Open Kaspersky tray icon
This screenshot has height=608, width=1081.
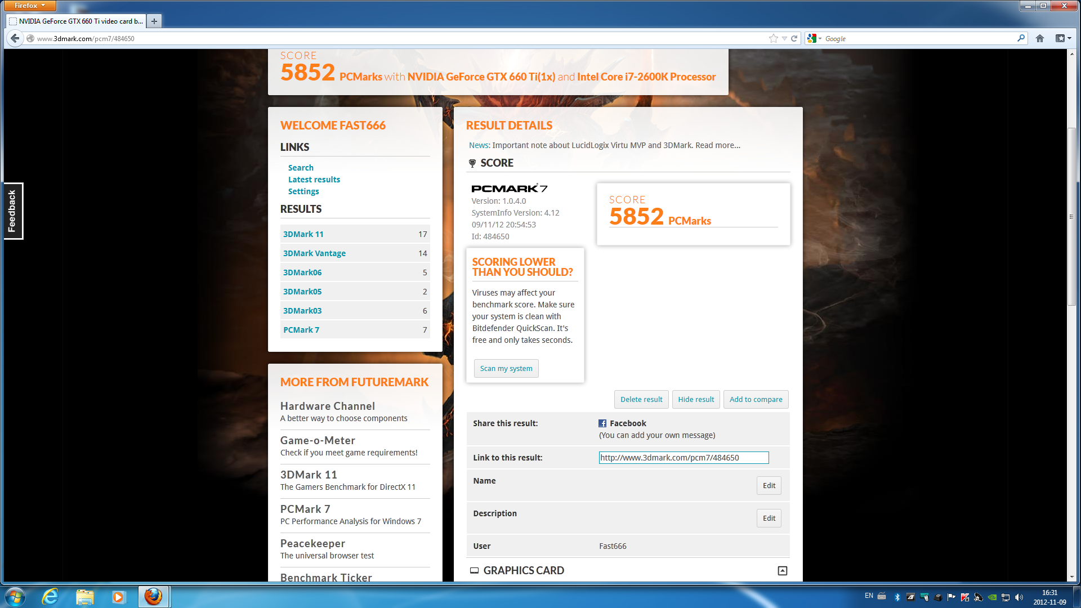tap(965, 597)
